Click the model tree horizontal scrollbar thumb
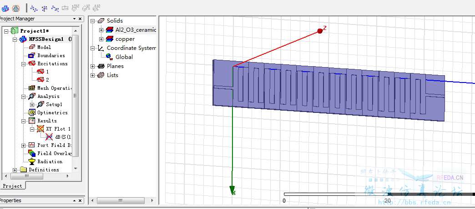 [x=121, y=200]
